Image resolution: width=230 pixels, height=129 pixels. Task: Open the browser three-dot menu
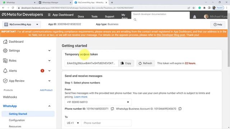(x=227, y=8)
